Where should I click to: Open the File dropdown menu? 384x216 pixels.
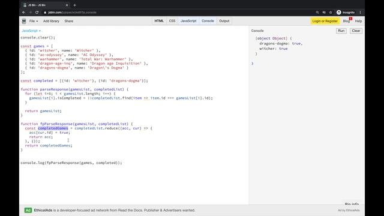(34, 21)
